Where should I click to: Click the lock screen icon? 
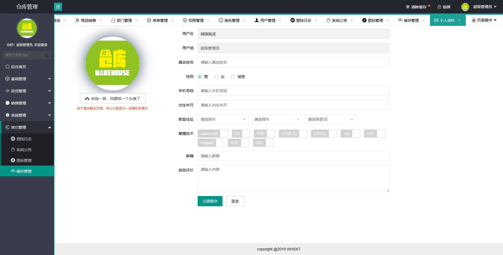point(439,7)
